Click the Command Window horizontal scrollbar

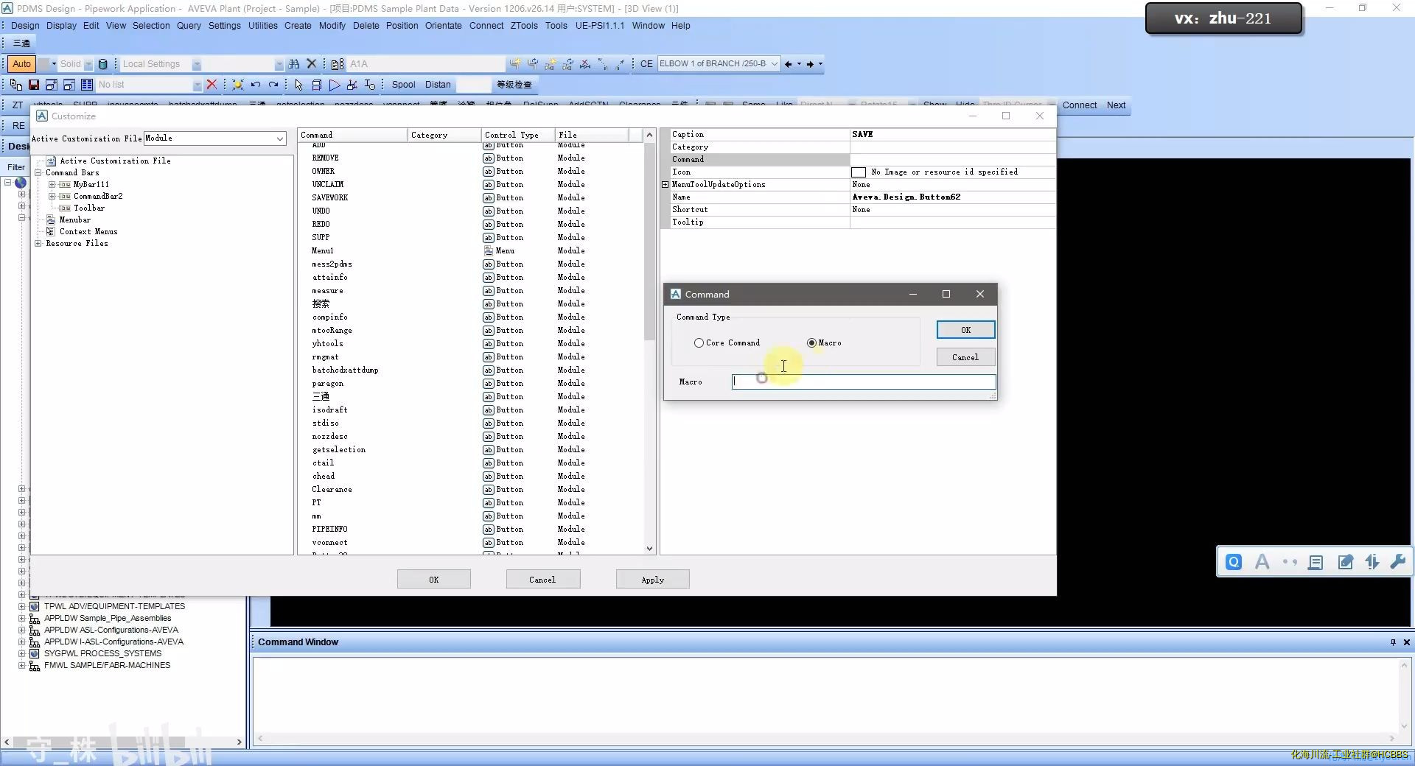click(825, 738)
